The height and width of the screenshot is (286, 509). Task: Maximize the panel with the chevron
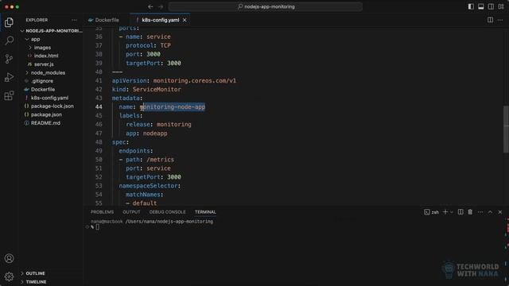click(490, 212)
